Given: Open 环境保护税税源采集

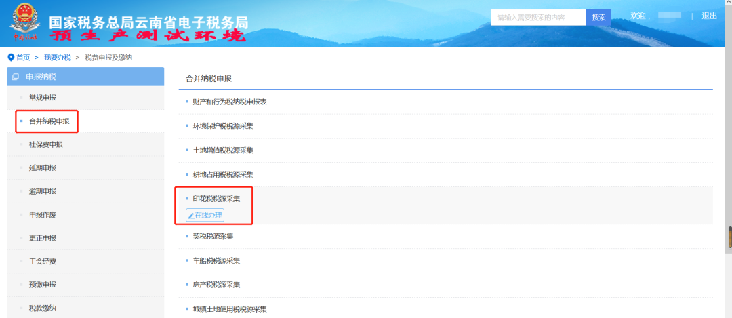Looking at the screenshot, I should 223,125.
